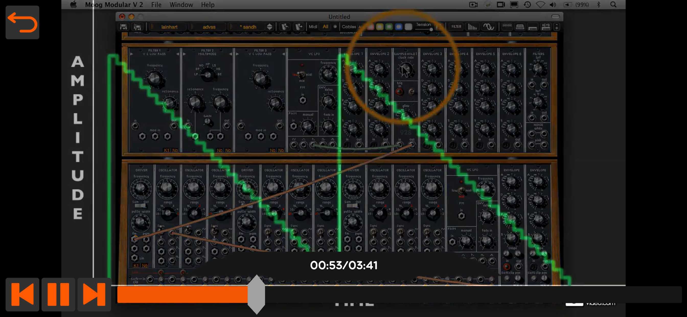Click Filter 3 right module arrow
The width and height of the screenshot is (687, 317).
(283, 54)
